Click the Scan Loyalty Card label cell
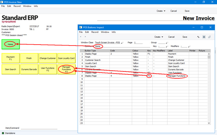The width and height of the screenshot is (217, 135). [x=178, y=63]
